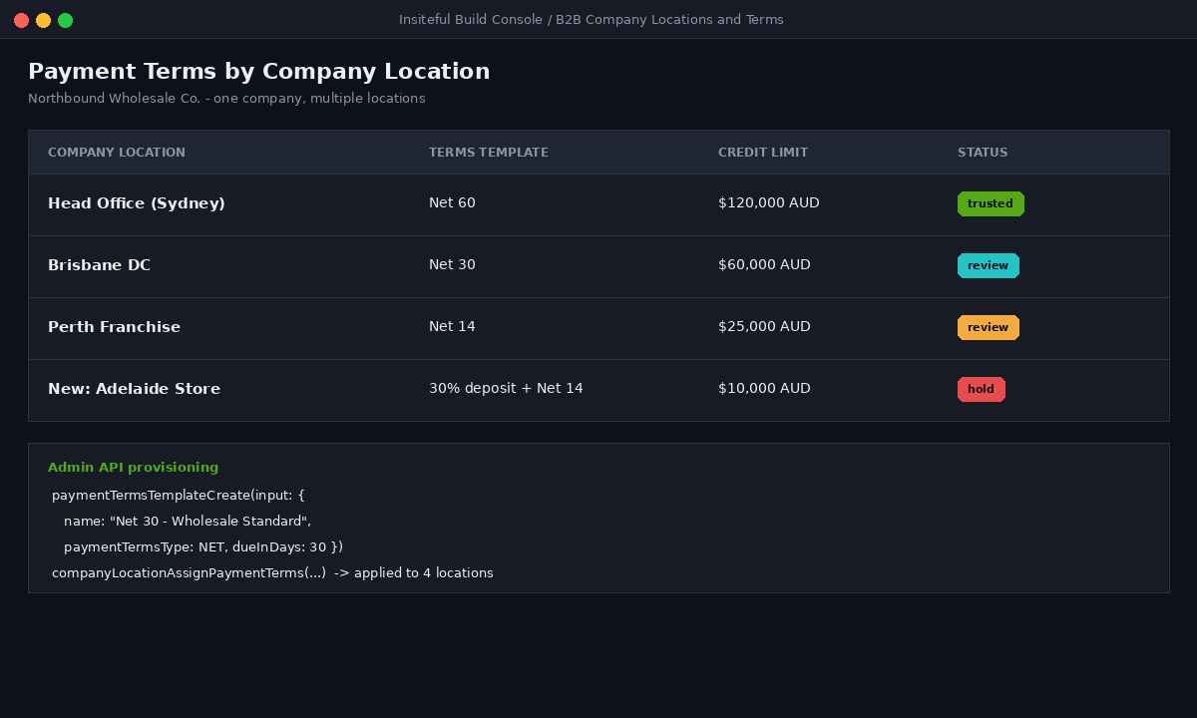Screen dimensions: 1197x718
Task: Click the paymentTermsType: NET code line
Action: [x=203, y=547]
